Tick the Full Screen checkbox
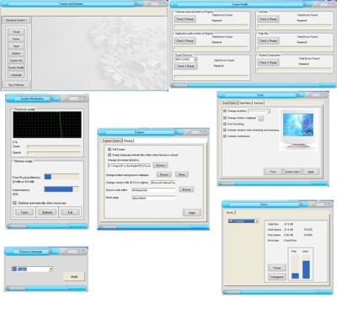 [x=110, y=149]
